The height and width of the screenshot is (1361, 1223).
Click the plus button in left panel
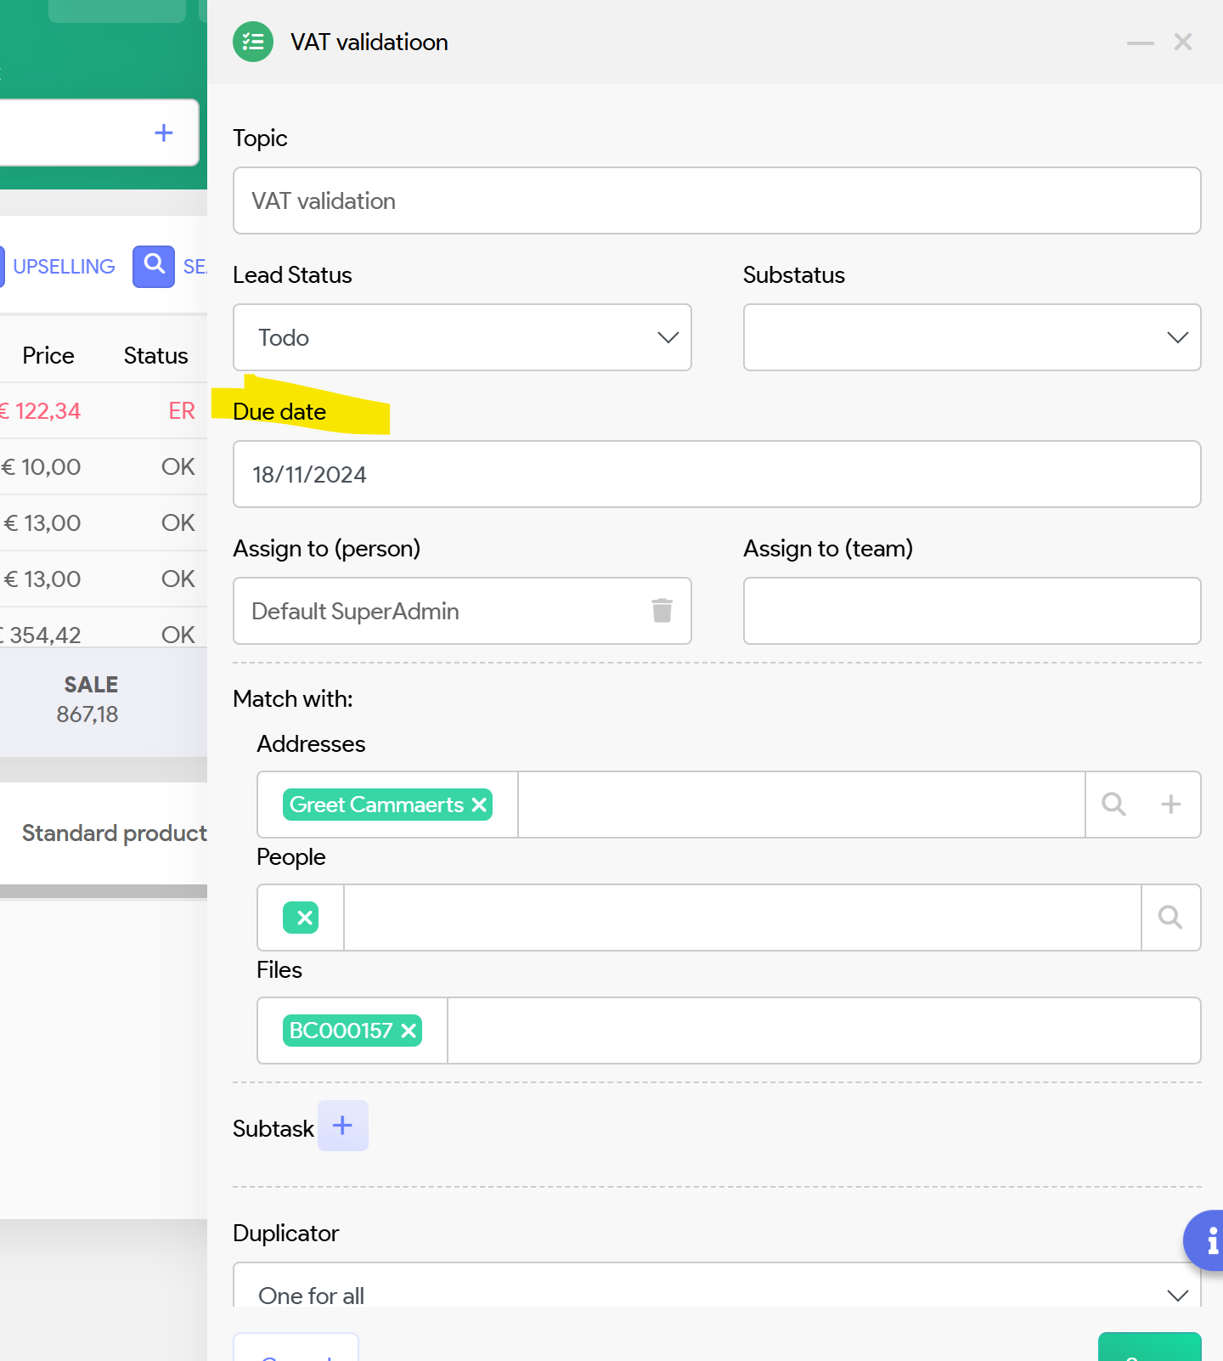(164, 133)
